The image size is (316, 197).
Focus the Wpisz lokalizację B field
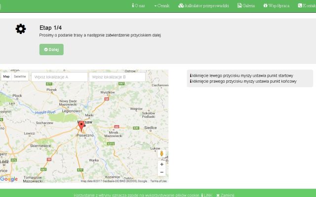117,77
